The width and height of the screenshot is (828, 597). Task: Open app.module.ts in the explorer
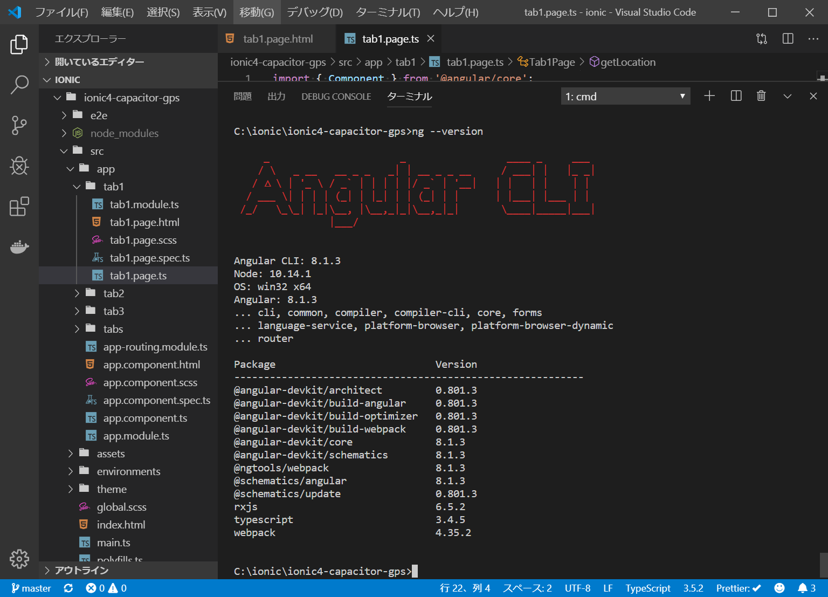point(136,436)
